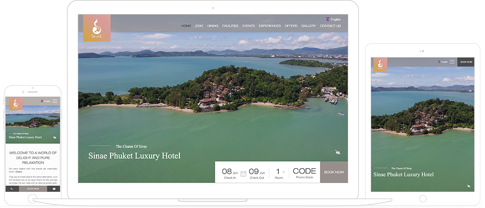This screenshot has height=208, width=485.
Task: Click the calendar icon in the booking bar
Action: click(x=243, y=173)
